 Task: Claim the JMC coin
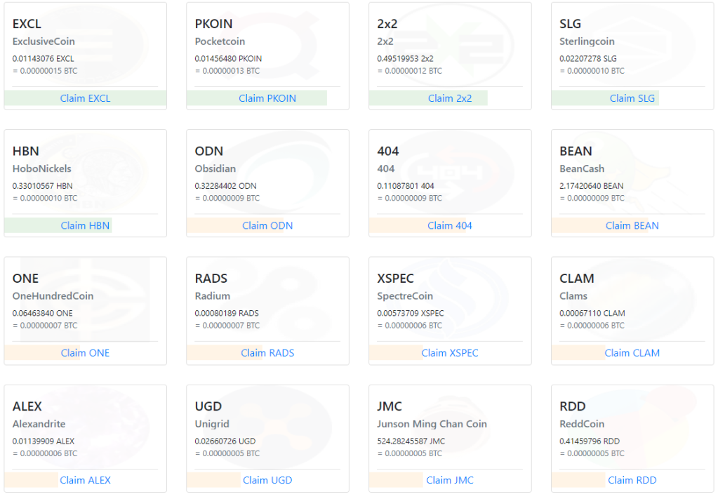[450, 480]
